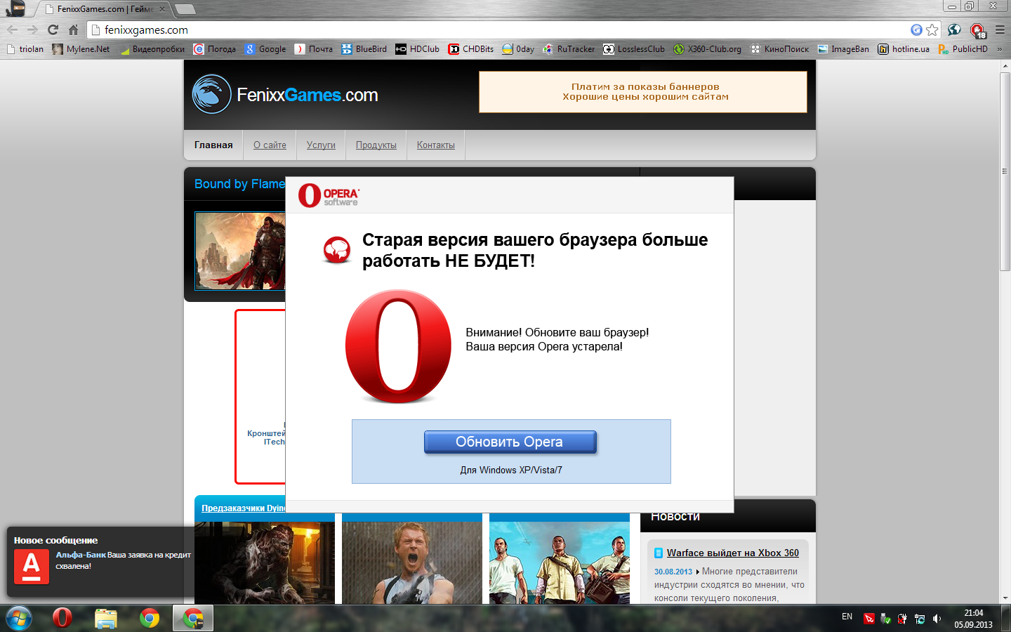
Task: Open the Mylene.Net bookmark
Action: tap(81, 49)
